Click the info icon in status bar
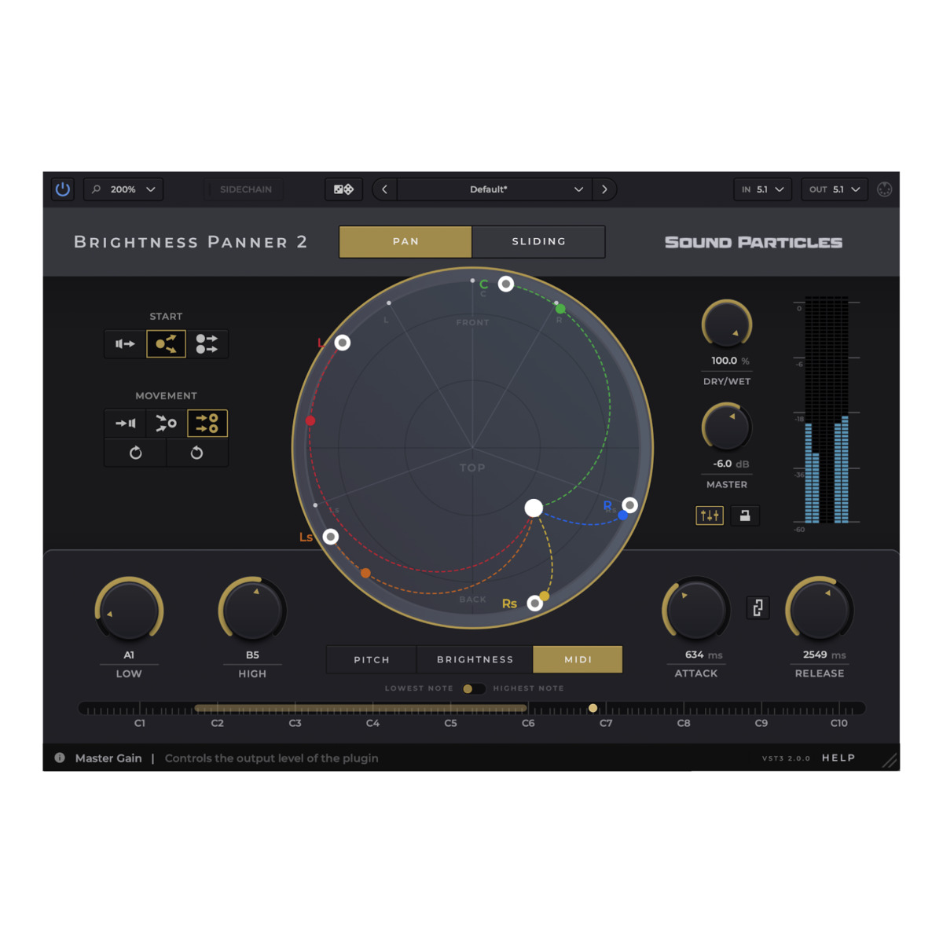This screenshot has width=943, height=943. click(x=60, y=758)
